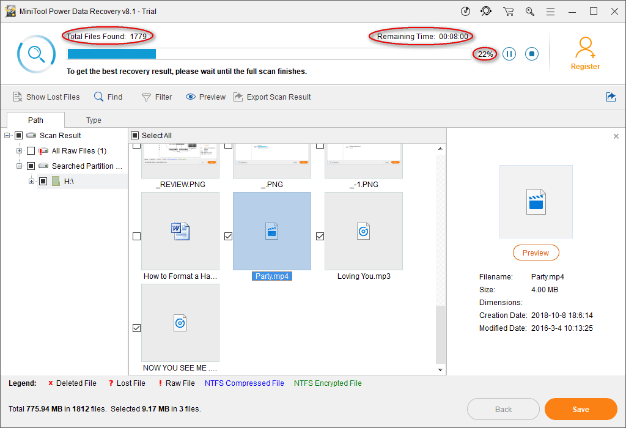Viewport: 626px width, 428px height.
Task: Click the Lost File legend entry
Action: point(127,383)
